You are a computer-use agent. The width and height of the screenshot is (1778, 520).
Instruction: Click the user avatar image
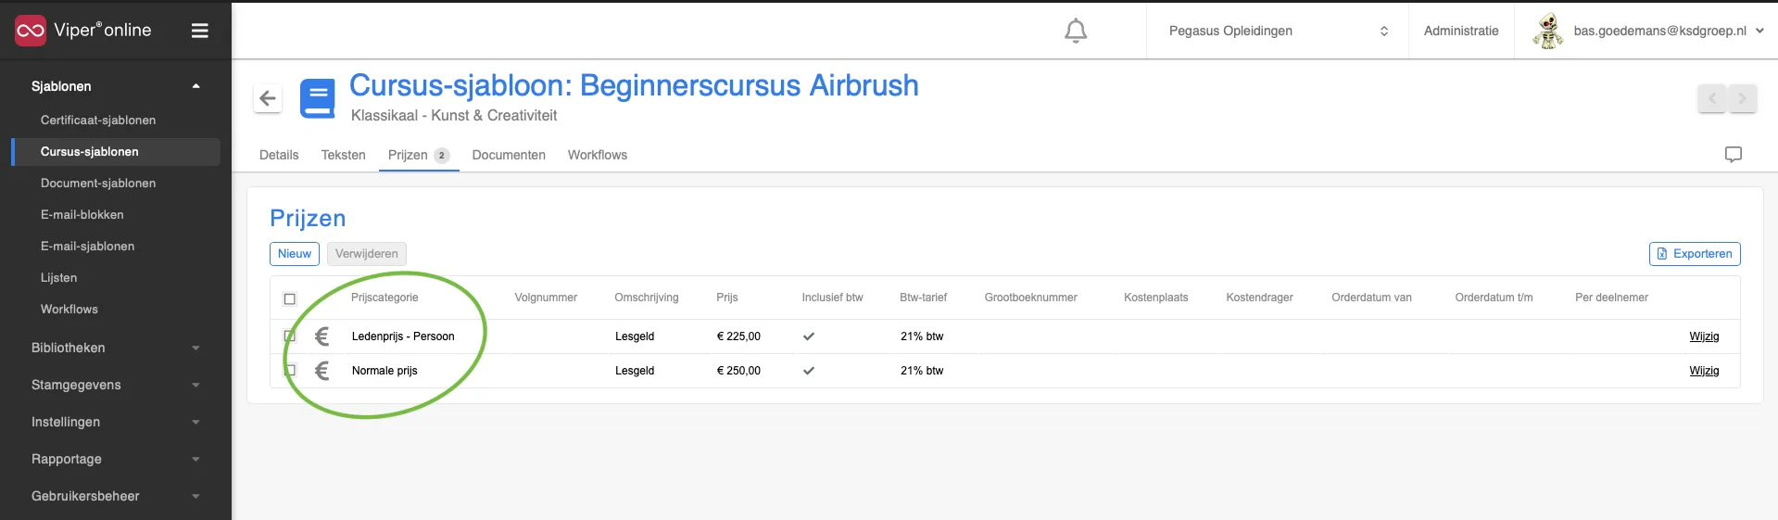tap(1547, 31)
